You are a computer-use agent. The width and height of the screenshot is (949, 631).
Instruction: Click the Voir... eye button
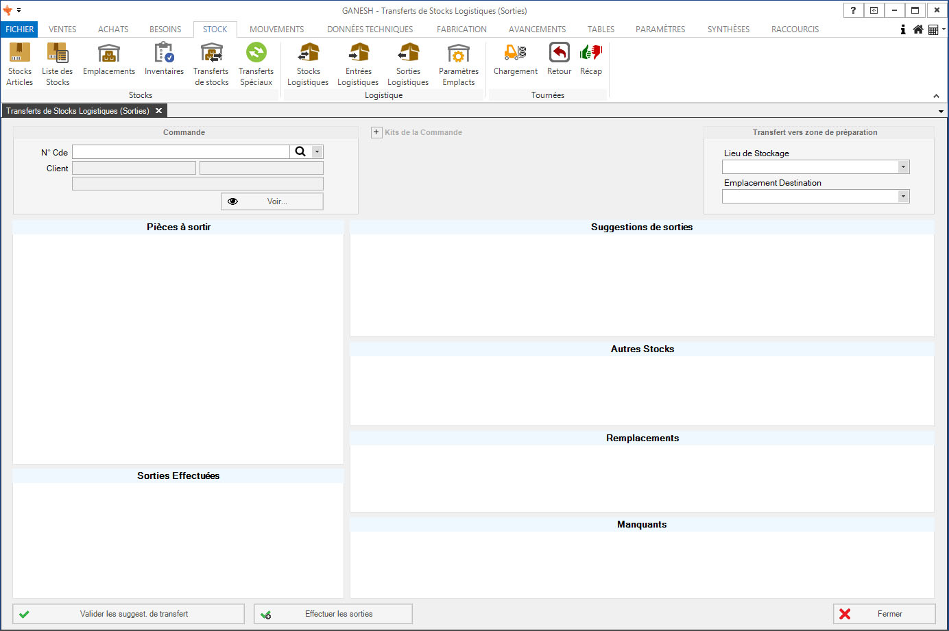[x=272, y=201]
